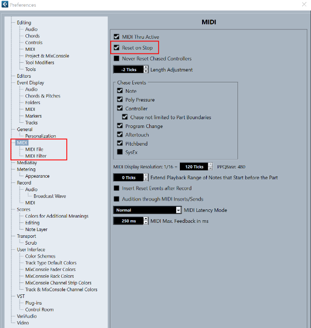Uncheck Poly Pressure chase event

pos(120,99)
